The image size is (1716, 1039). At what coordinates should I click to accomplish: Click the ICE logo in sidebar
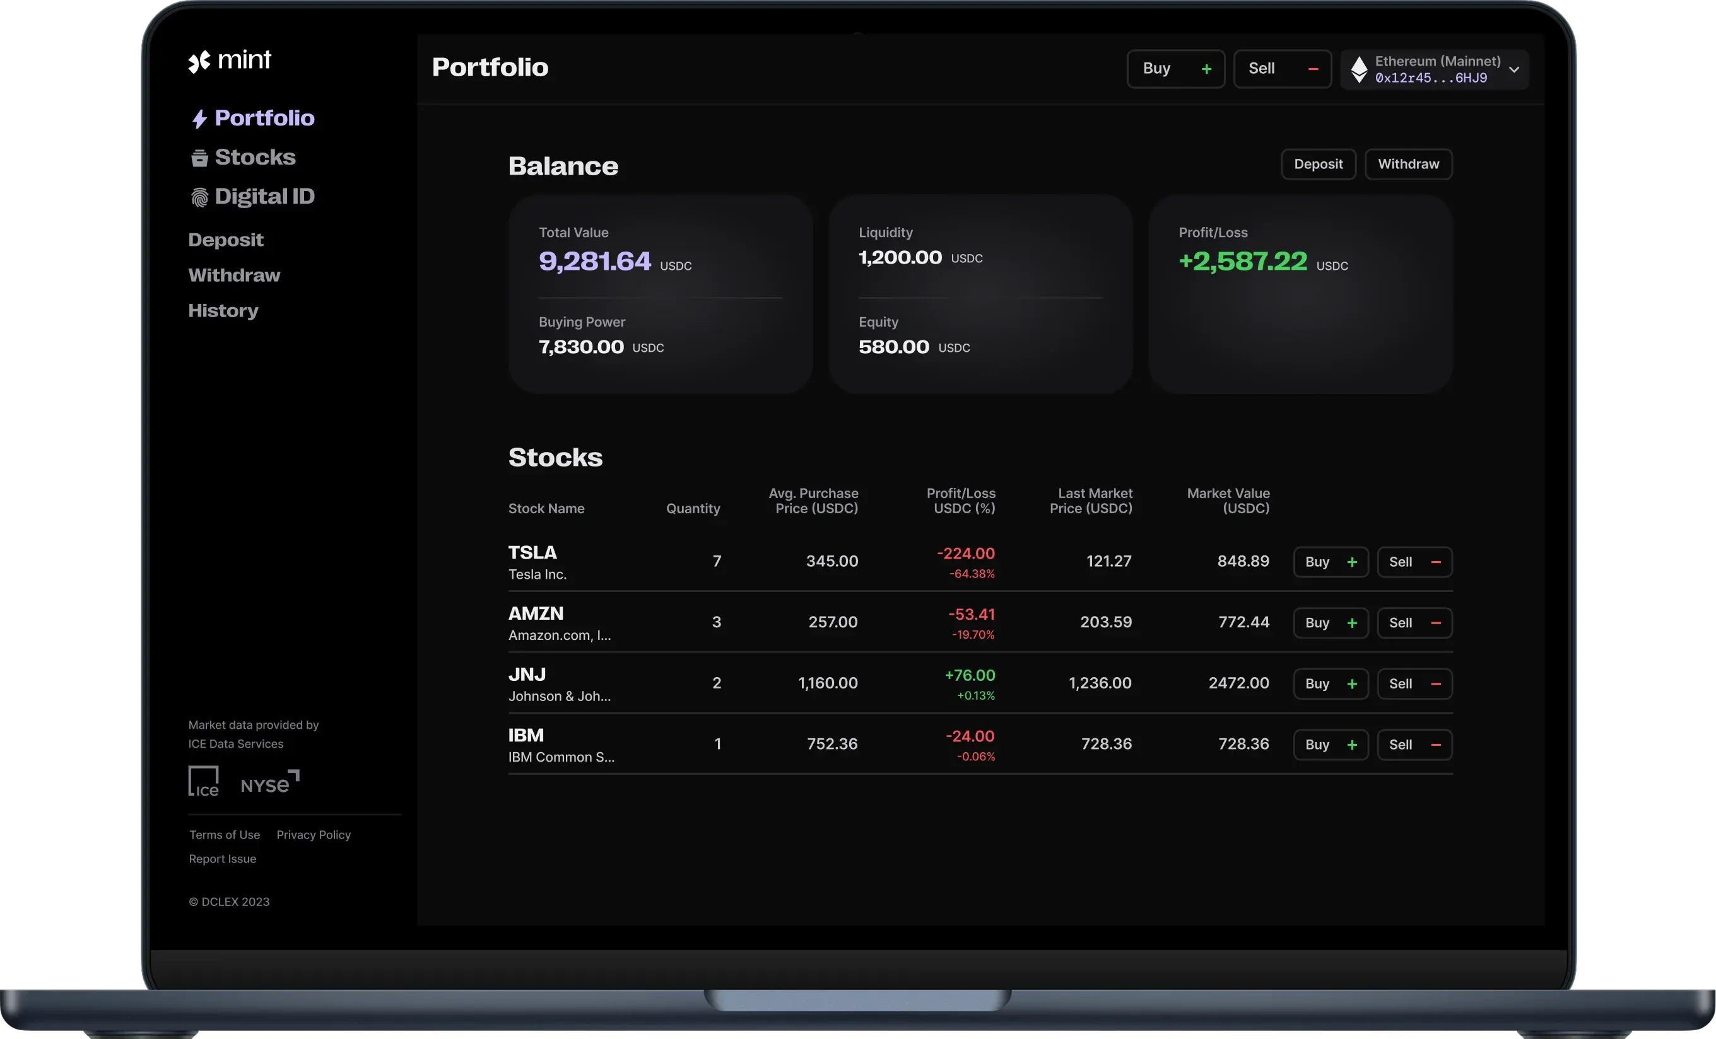coord(203,782)
